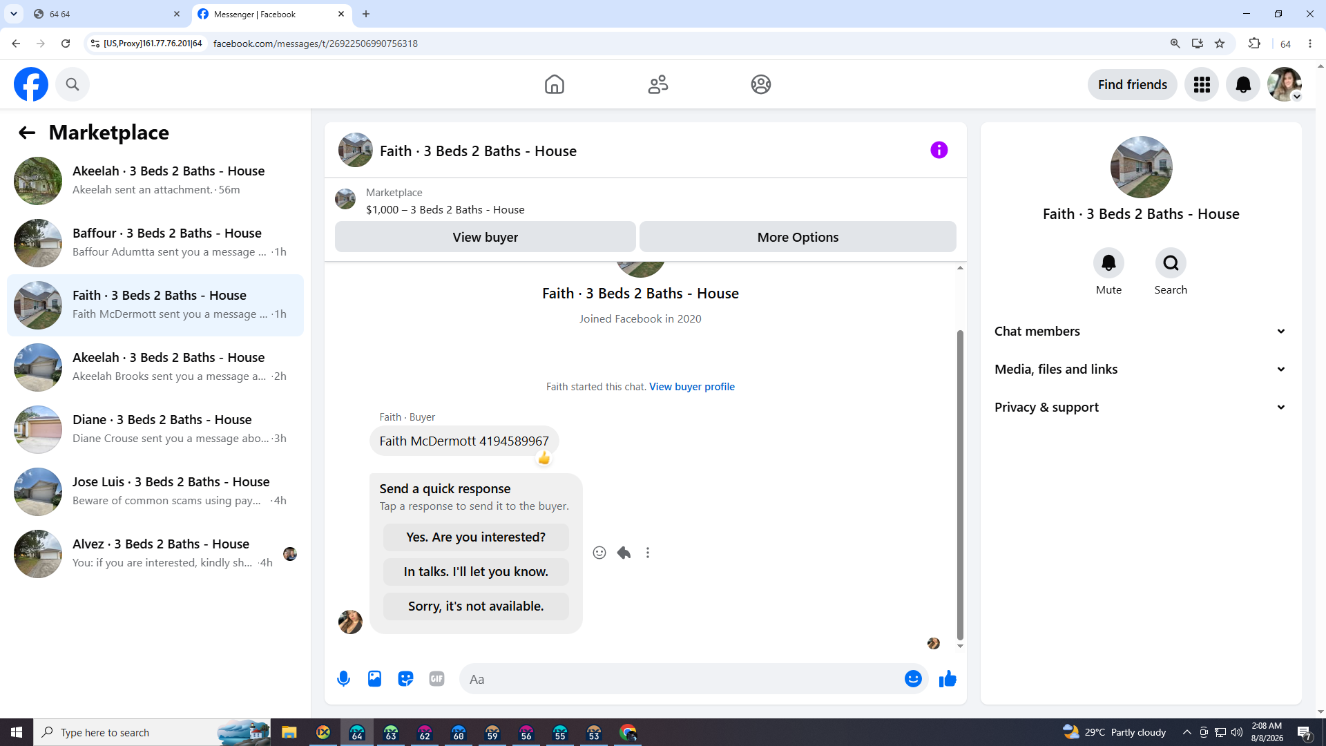Open the weather widget showing 29°C
The height and width of the screenshot is (746, 1326).
tap(1114, 732)
